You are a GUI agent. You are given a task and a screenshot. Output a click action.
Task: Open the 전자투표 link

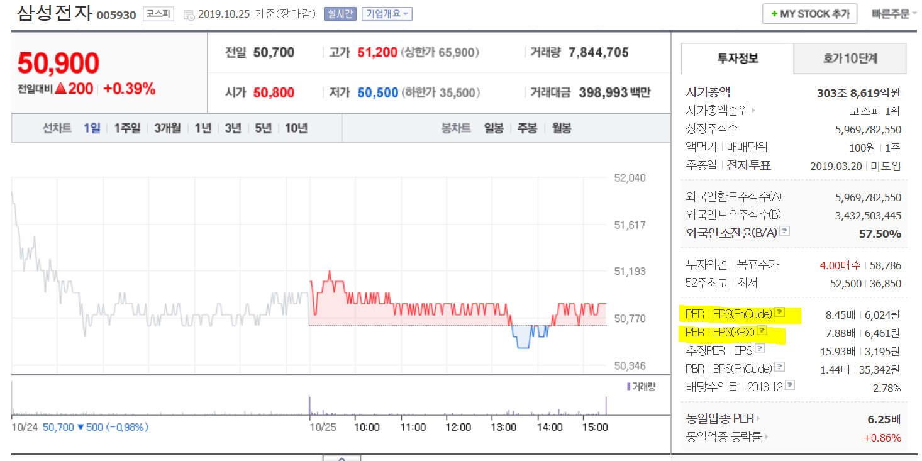(x=748, y=165)
